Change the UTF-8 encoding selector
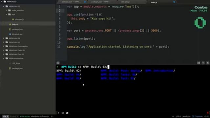Image resolution: width=210 pixels, height=118 pixels. [178, 116]
